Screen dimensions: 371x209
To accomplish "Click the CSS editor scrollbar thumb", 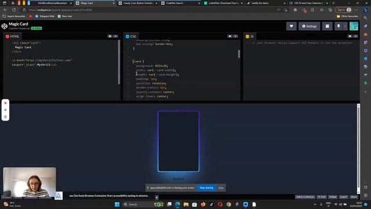I will (239, 54).
